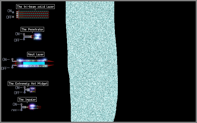Turn off the tri-beam laser OFF switch

(x=13, y=17)
